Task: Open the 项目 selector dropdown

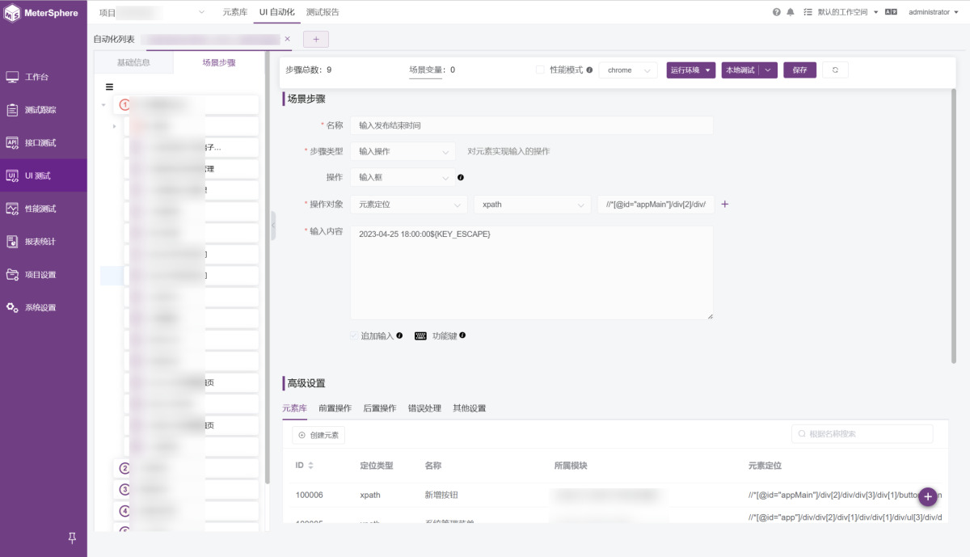Action: [x=152, y=12]
